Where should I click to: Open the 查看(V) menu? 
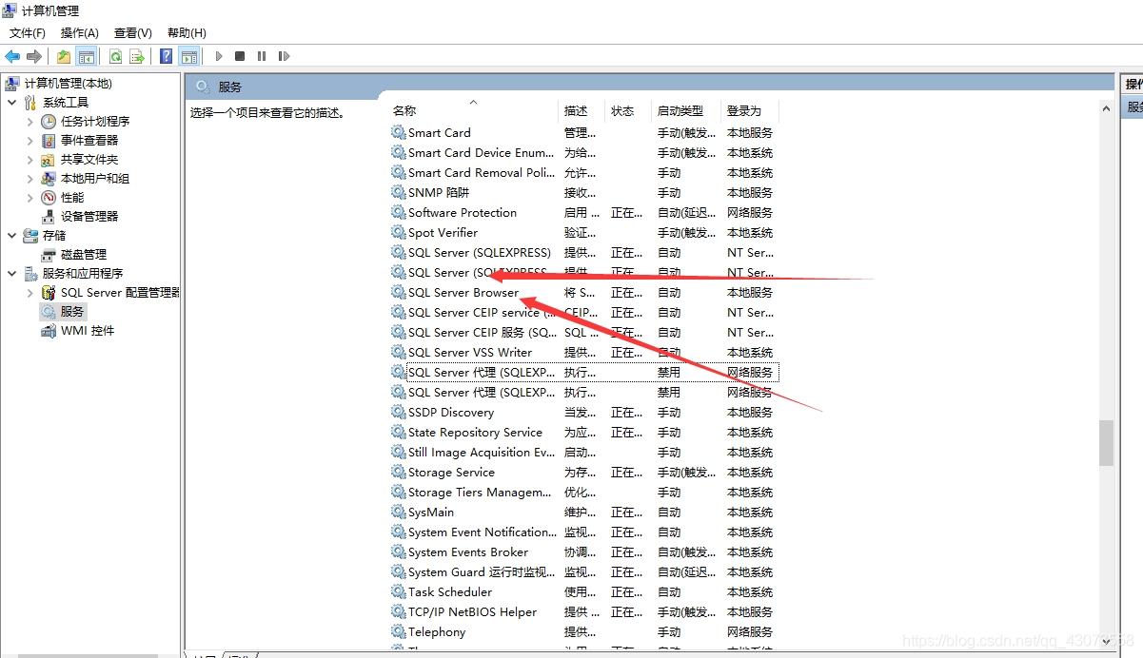[x=132, y=33]
